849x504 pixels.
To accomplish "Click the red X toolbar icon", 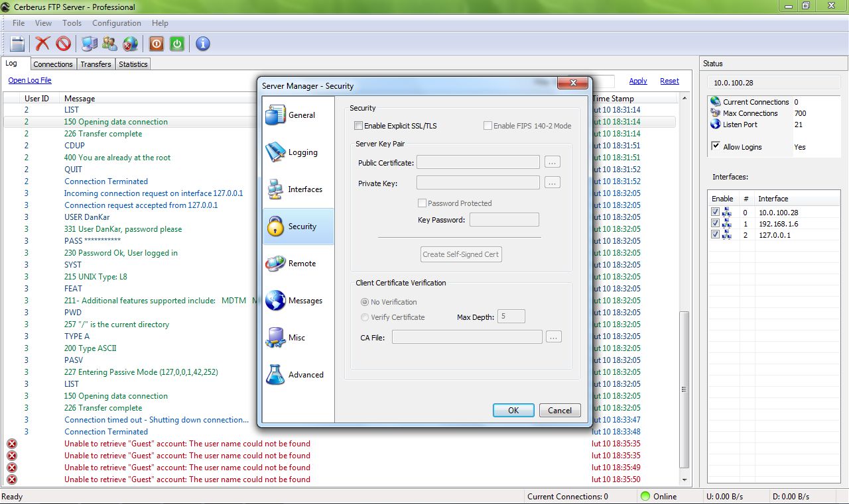I will click(x=42, y=44).
